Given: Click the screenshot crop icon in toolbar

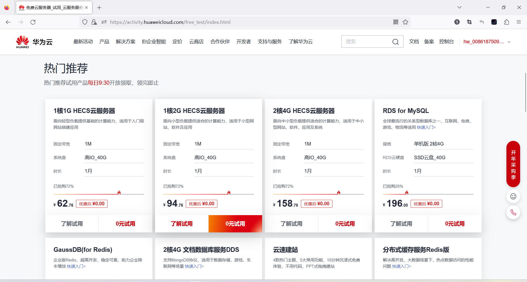Looking at the screenshot, I should pos(469,22).
